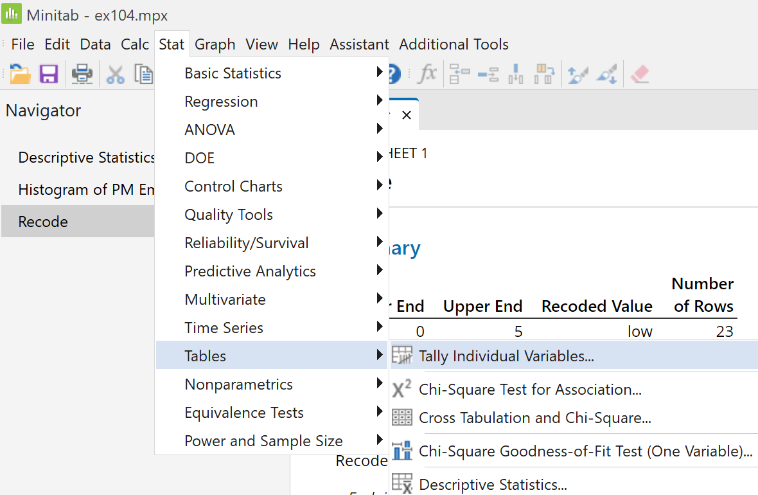758x495 pixels.
Task: Open the Edit menu
Action: (x=57, y=44)
